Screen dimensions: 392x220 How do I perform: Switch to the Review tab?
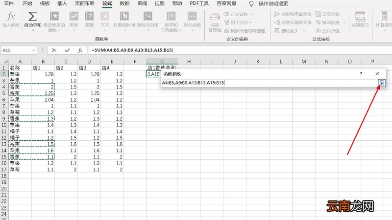pyautogui.click(x=142, y=3)
